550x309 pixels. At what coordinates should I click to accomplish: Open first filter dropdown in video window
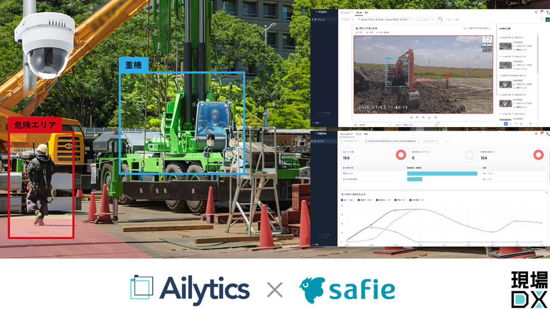coord(347,19)
